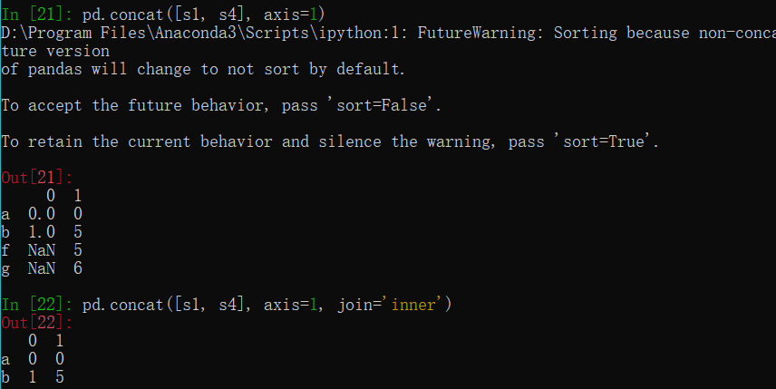The height and width of the screenshot is (389, 776).
Task: Click the value 5 in the last row
Action: 59,377
